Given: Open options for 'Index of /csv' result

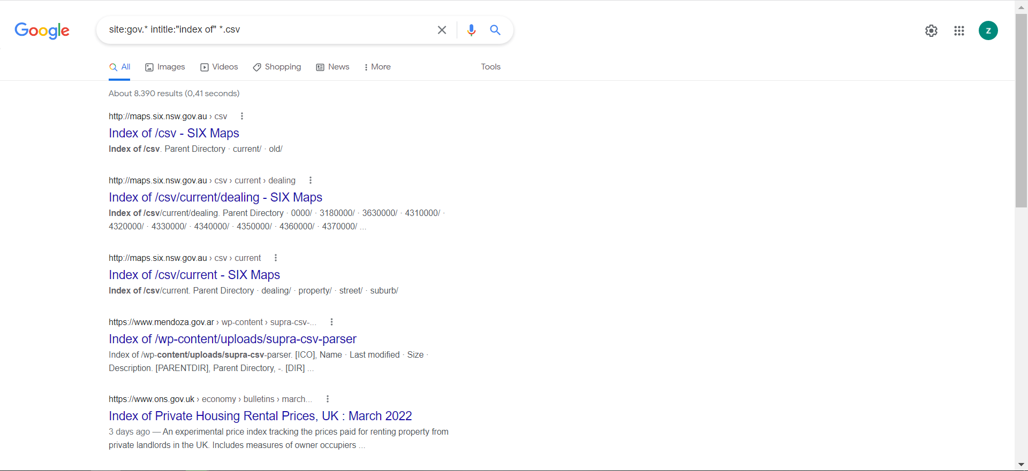Looking at the screenshot, I should (242, 116).
